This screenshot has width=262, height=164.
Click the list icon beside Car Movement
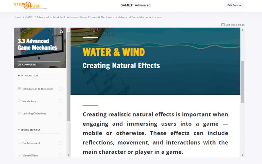19,143
